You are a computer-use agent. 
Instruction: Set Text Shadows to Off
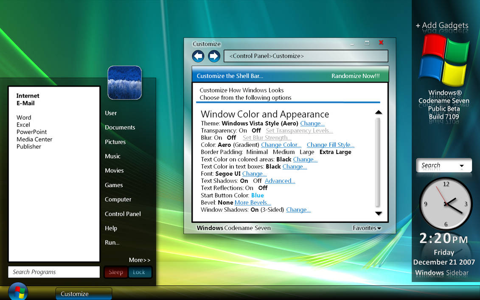pyautogui.click(x=258, y=181)
